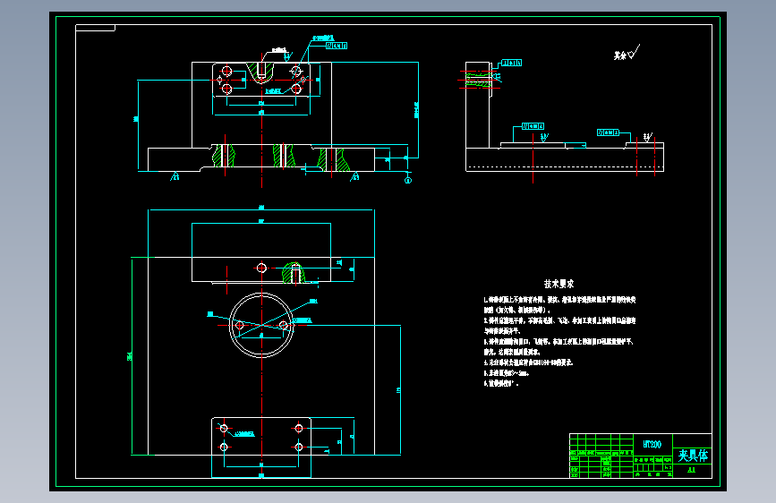Select the left datum A triangle under front view
776x503 pixels.
(175, 176)
